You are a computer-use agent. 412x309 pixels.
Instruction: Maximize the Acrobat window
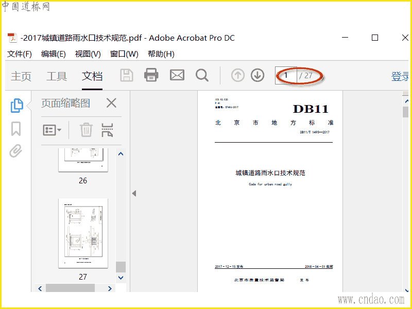375,38
